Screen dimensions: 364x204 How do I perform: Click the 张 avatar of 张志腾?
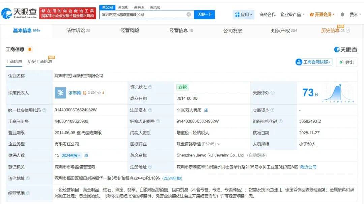point(60,93)
